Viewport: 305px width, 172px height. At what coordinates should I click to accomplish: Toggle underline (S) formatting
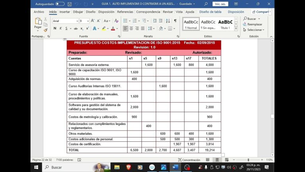66,29
